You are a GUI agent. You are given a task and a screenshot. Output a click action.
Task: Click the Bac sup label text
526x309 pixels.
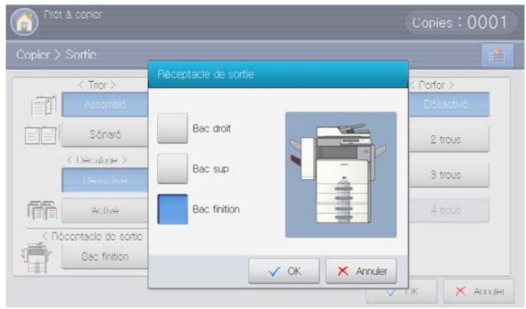[x=211, y=168]
